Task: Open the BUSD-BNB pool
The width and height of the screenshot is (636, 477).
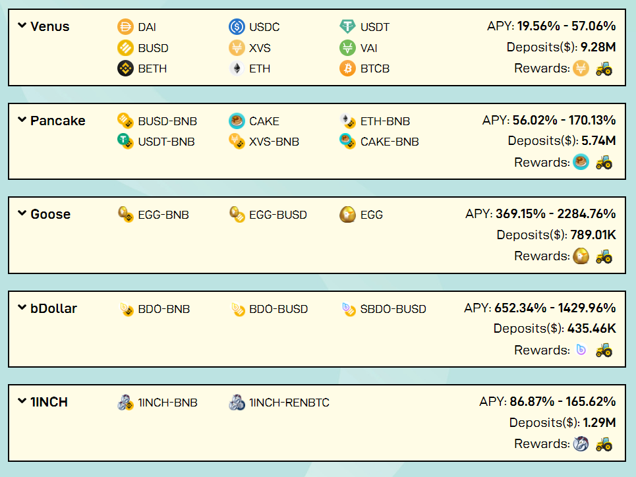Action: (167, 121)
